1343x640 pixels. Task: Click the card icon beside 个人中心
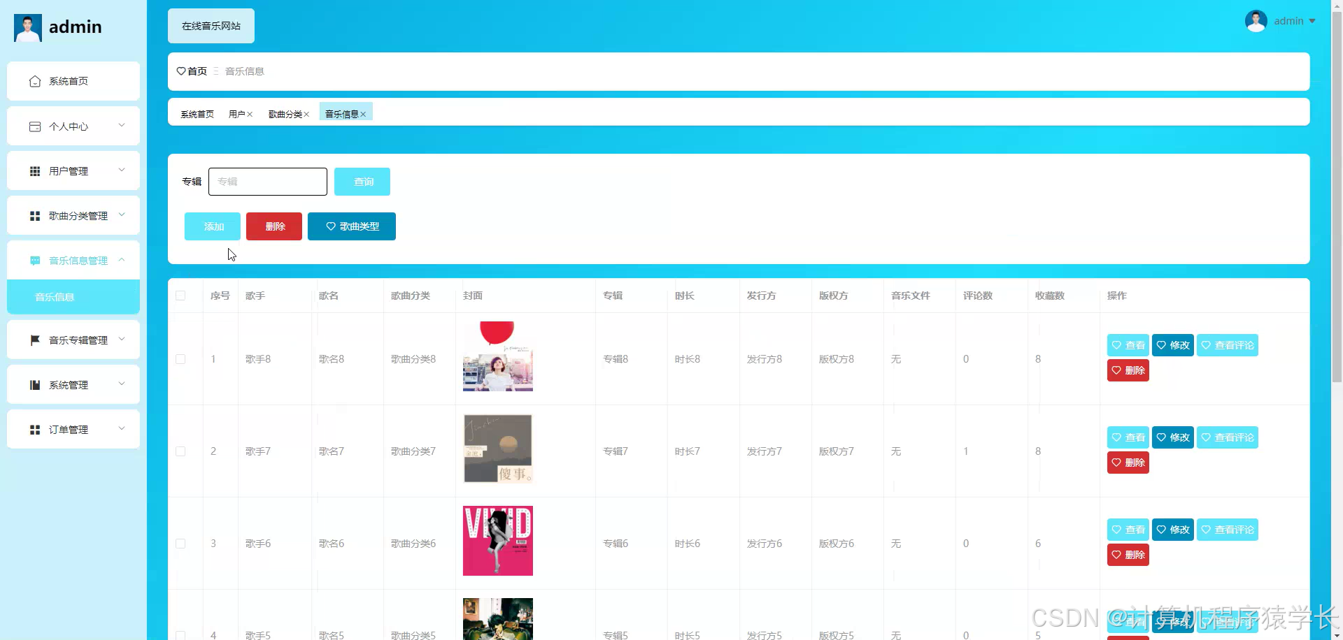tap(35, 126)
